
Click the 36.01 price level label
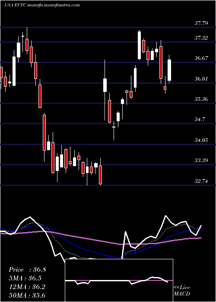coord(201,79)
